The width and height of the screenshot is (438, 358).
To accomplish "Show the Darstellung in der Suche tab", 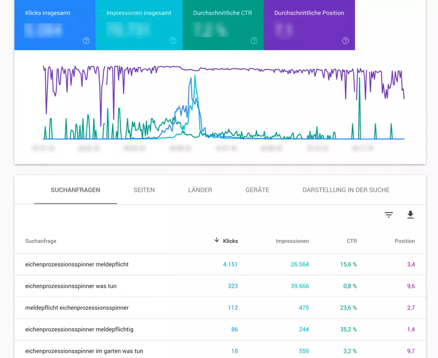I will point(346,190).
